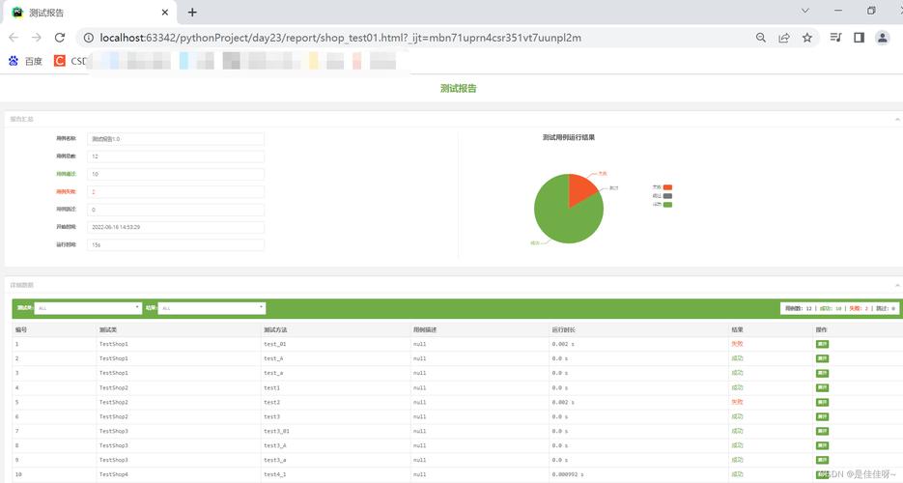
Task: Bookmark this page with the star icon
Action: pyautogui.click(x=806, y=38)
